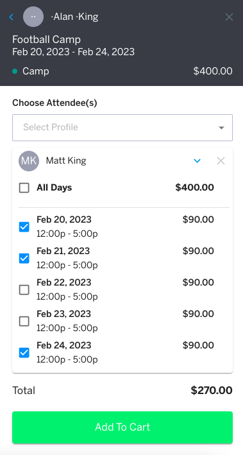Add the selected days to cart
Image resolution: width=243 pixels, height=455 pixels.
click(122, 427)
